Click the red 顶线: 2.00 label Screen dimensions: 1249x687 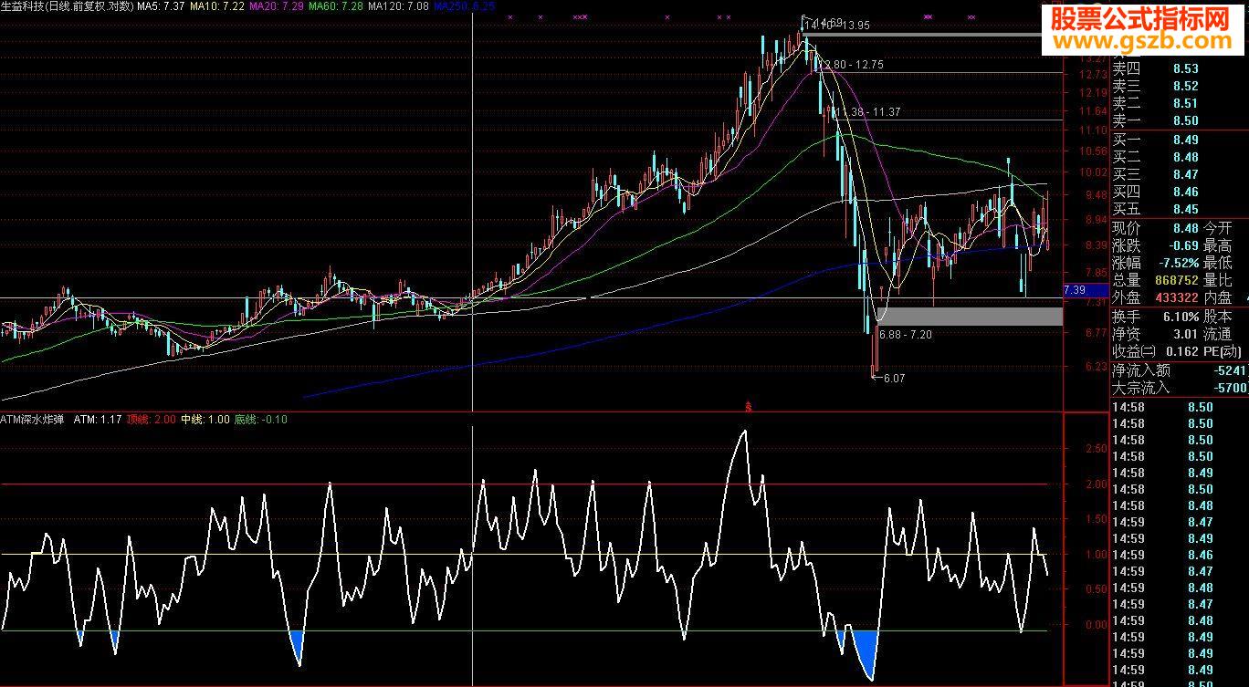pyautogui.click(x=151, y=420)
